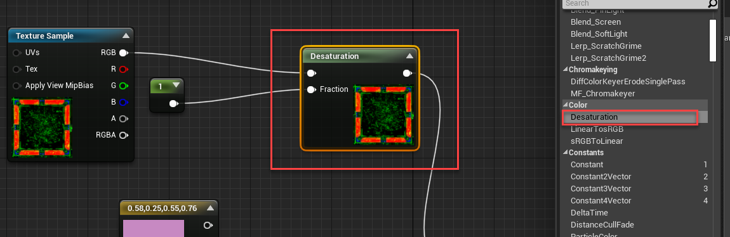Image resolution: width=730 pixels, height=237 pixels.
Task: Click the red R output pin
Action: click(123, 69)
